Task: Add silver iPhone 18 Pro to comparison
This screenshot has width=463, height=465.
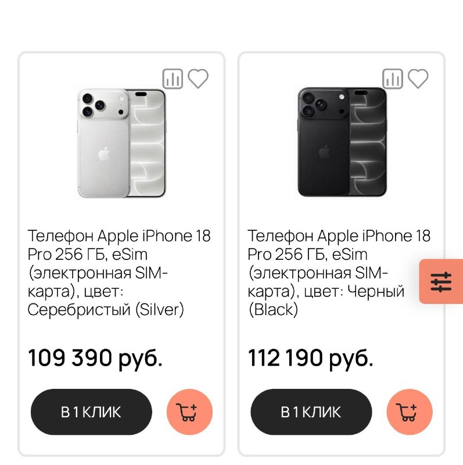Action: (173, 78)
